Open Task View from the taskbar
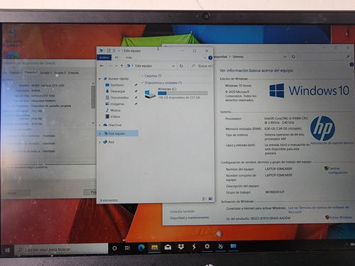 pyautogui.click(x=128, y=248)
